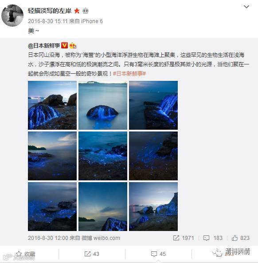The width and height of the screenshot is (258, 263).
Task: Click the crown membership icon beside the username
Action: pos(86,11)
